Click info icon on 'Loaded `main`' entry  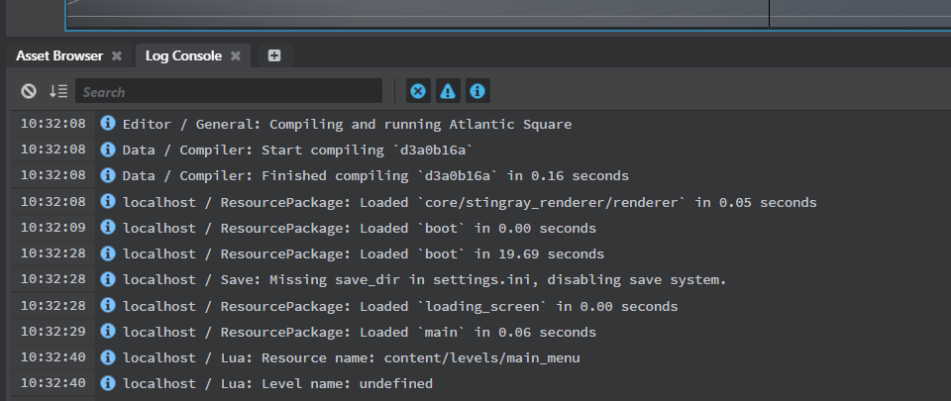click(108, 332)
